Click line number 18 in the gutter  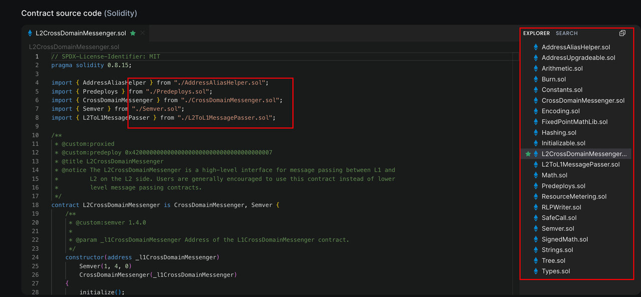click(35, 205)
